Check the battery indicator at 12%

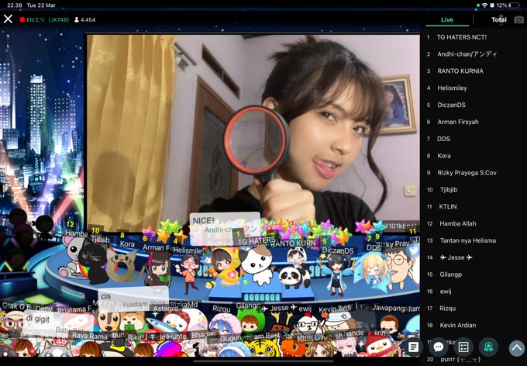pos(509,5)
